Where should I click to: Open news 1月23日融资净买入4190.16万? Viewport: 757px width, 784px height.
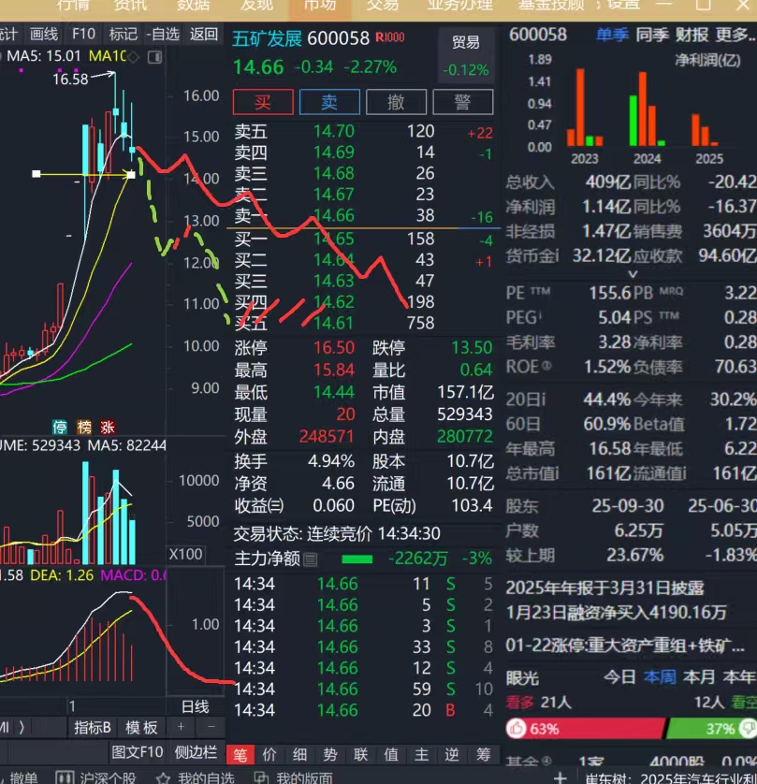617,613
